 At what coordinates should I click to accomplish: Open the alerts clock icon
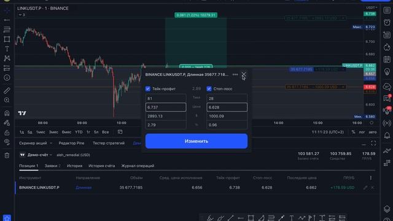point(387,23)
